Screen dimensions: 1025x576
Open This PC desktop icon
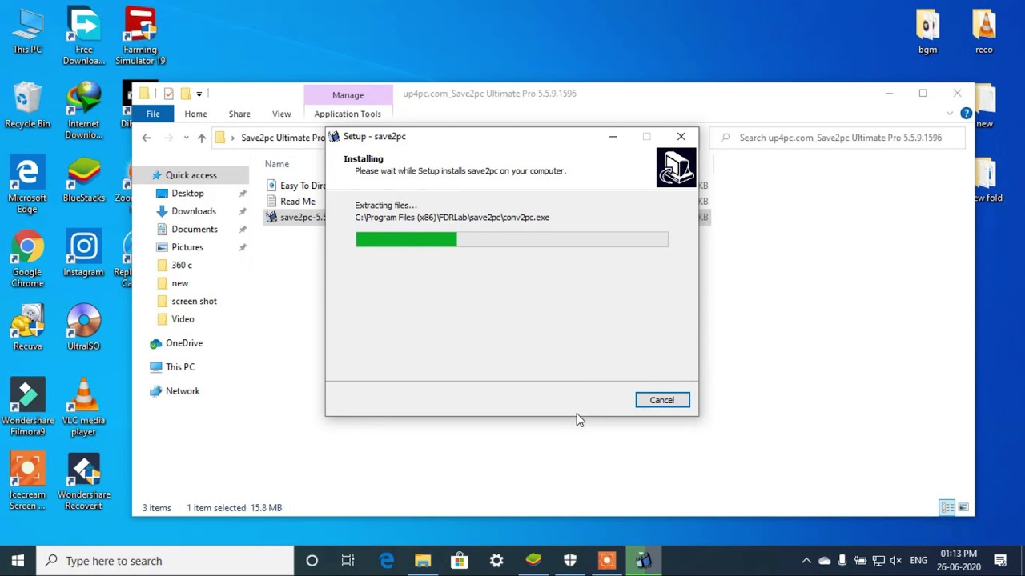(x=27, y=30)
